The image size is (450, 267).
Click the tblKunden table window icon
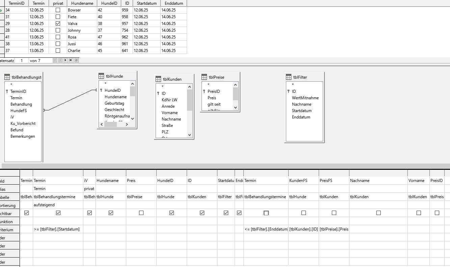[x=158, y=79]
